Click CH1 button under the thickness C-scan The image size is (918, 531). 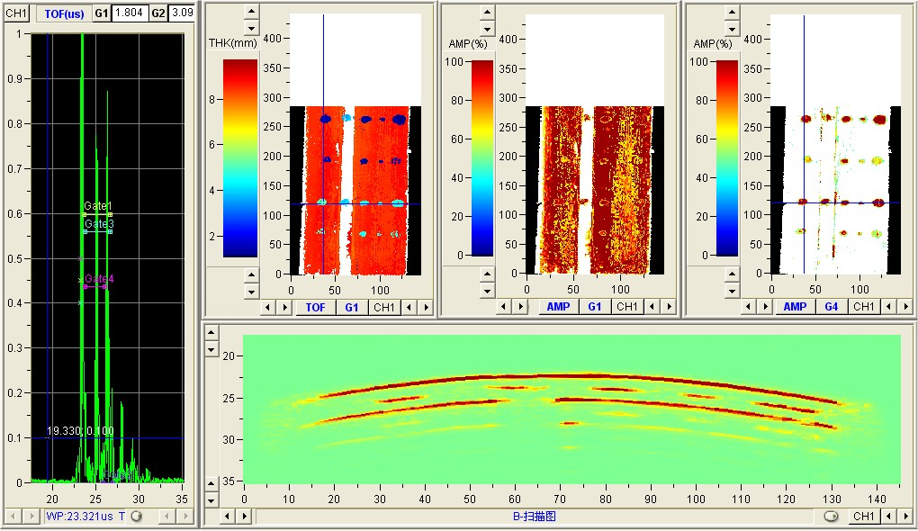(384, 307)
